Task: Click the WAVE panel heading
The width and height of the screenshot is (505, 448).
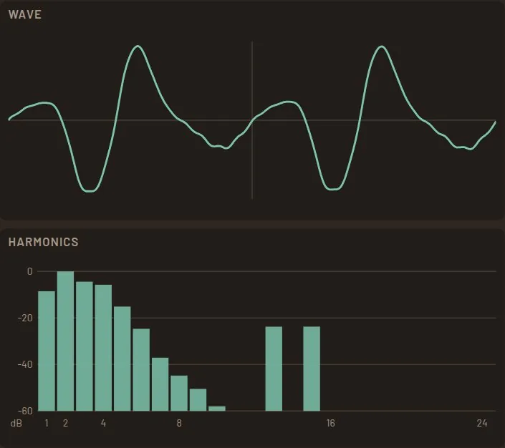Action: point(25,14)
